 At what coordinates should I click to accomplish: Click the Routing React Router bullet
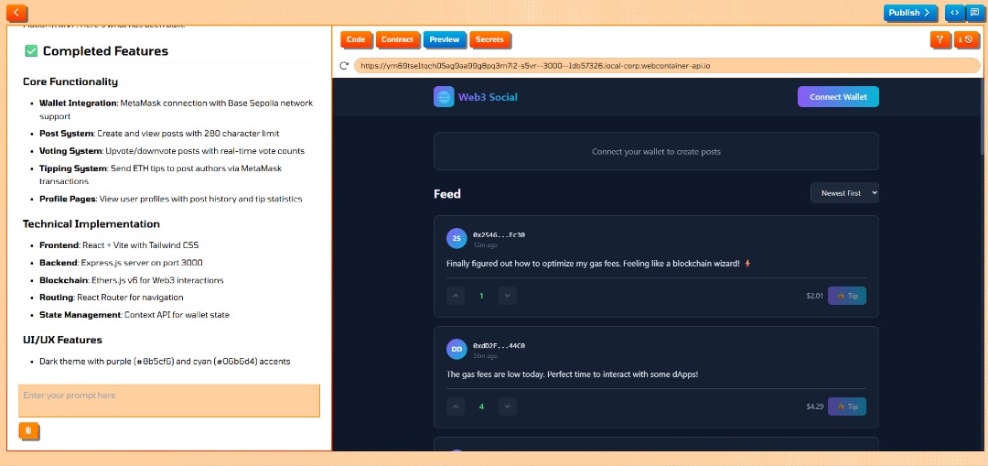[112, 297]
